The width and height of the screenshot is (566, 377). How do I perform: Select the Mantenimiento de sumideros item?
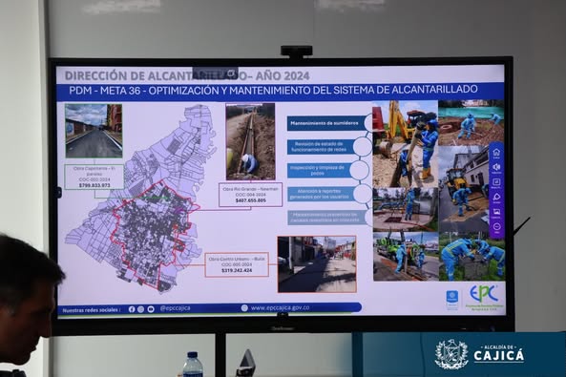[x=325, y=123]
